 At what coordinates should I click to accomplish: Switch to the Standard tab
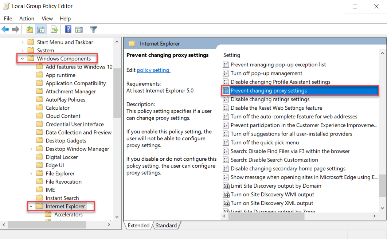166,225
